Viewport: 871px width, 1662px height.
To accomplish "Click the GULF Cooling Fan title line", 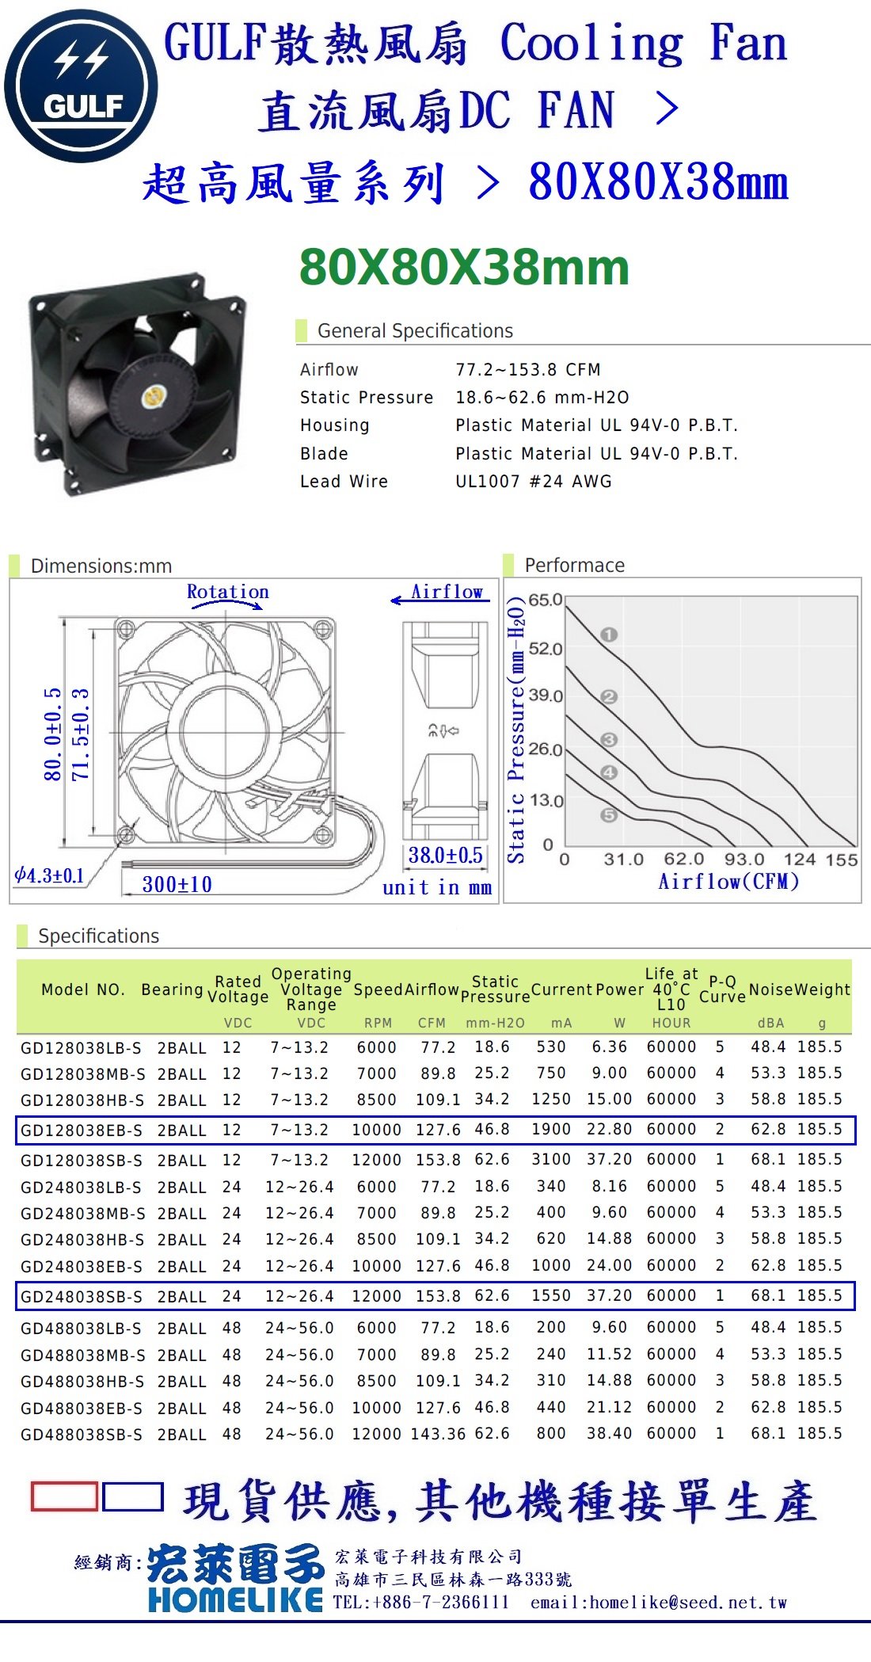I will point(475,42).
